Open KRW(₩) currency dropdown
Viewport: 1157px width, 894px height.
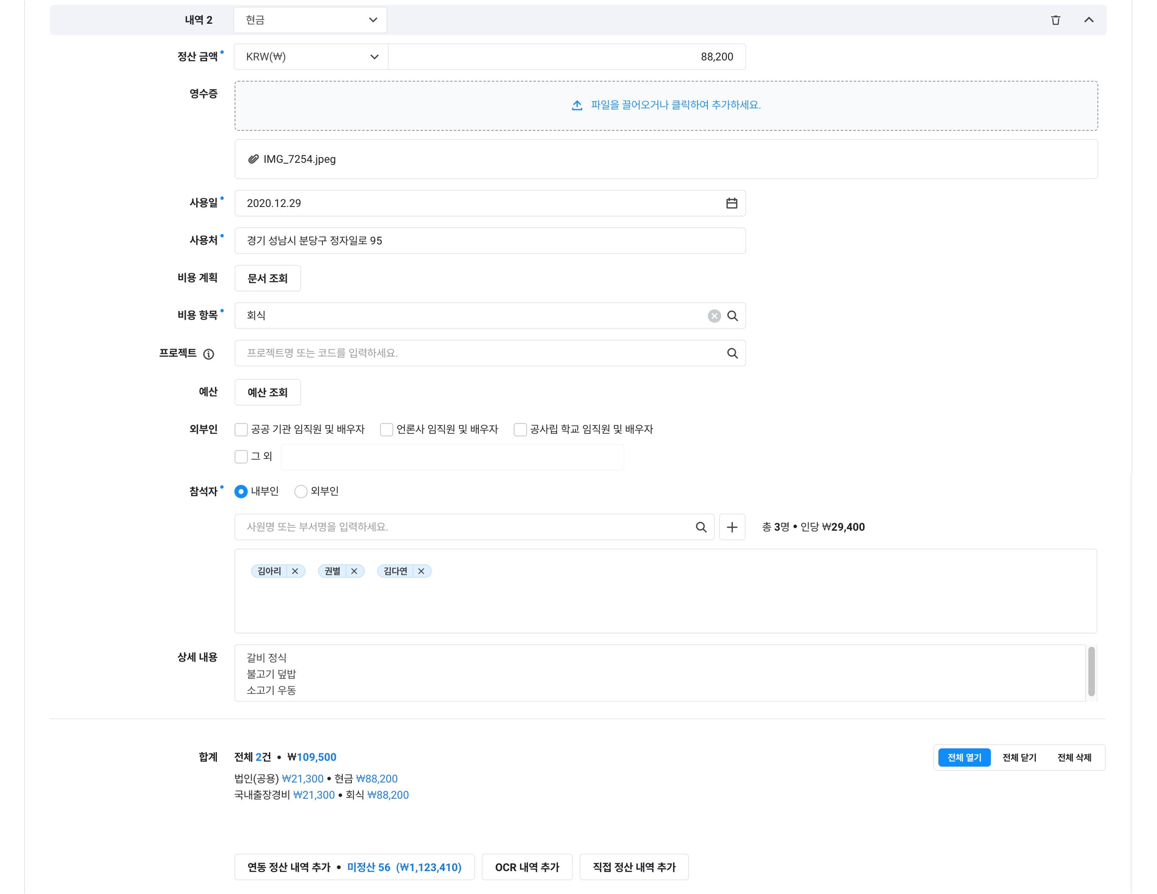[311, 57]
